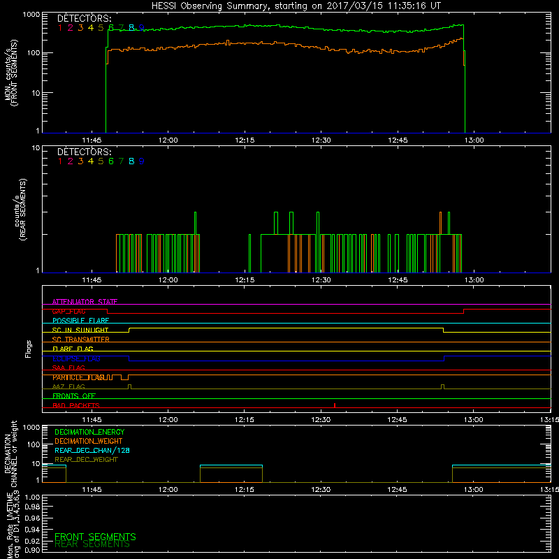Select the SAA_FLAG label
The height and width of the screenshot is (559, 559).
click(x=68, y=368)
